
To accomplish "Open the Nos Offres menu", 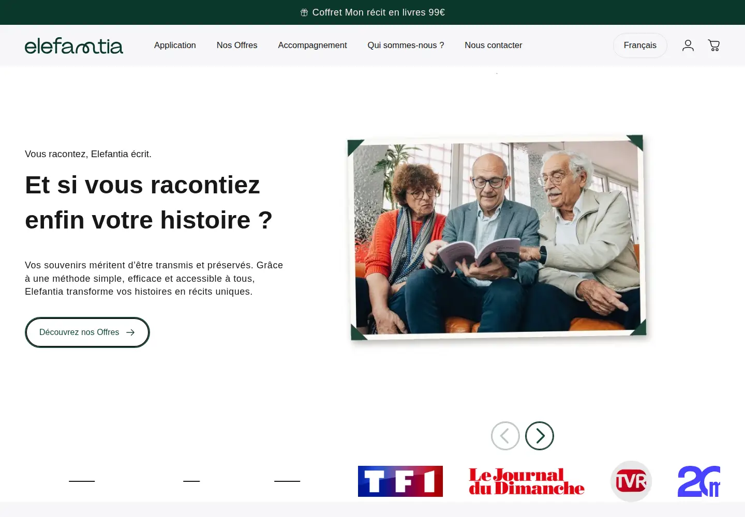I will [237, 45].
